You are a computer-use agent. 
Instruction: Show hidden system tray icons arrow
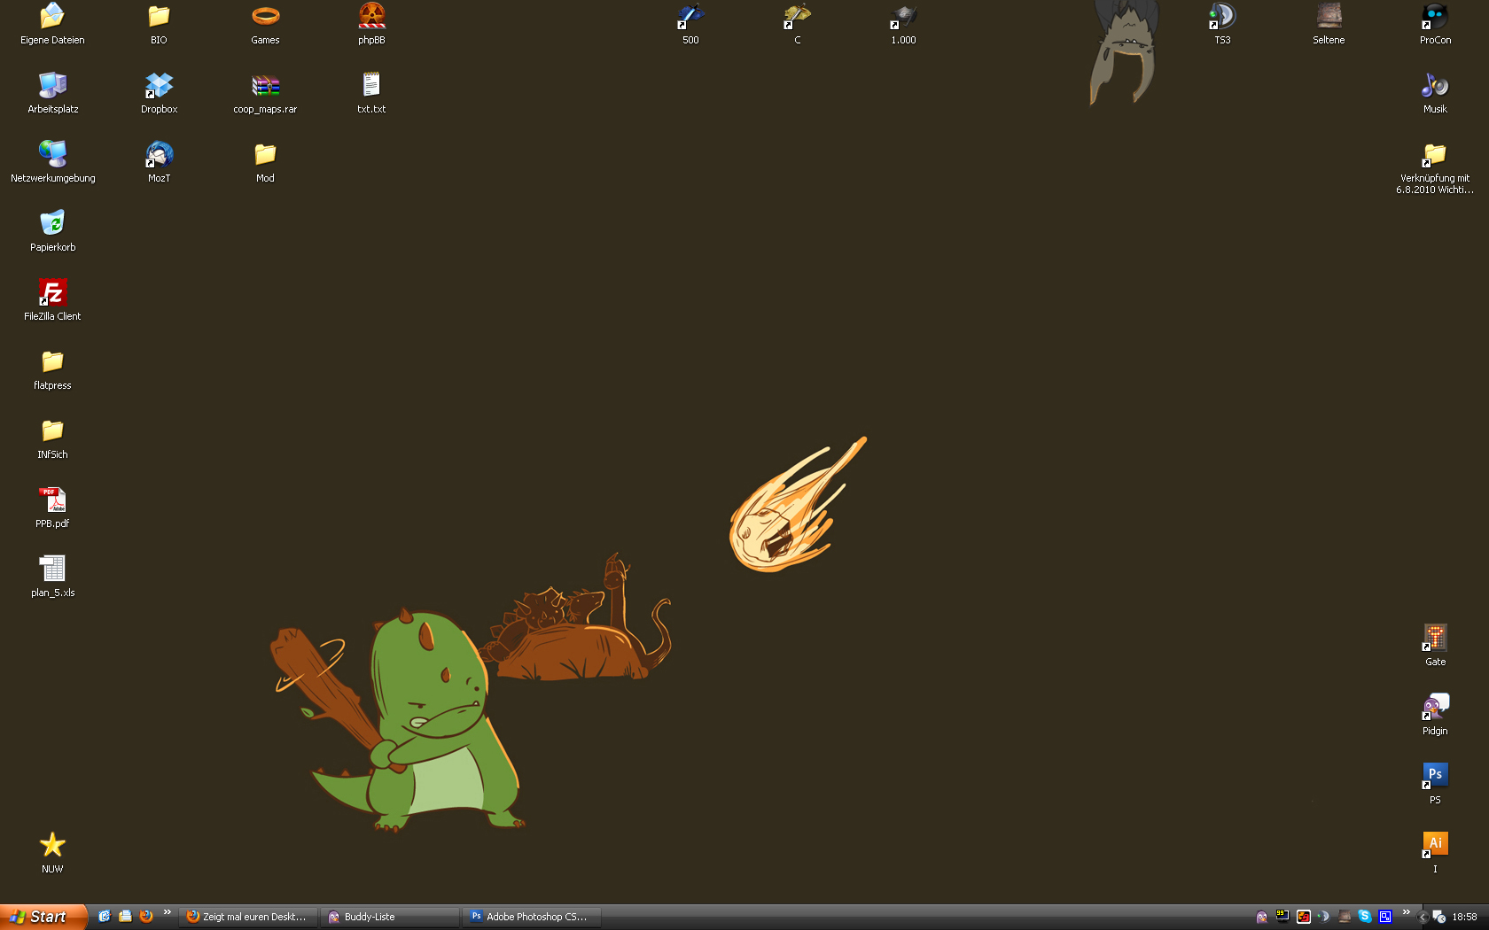[x=1423, y=917]
